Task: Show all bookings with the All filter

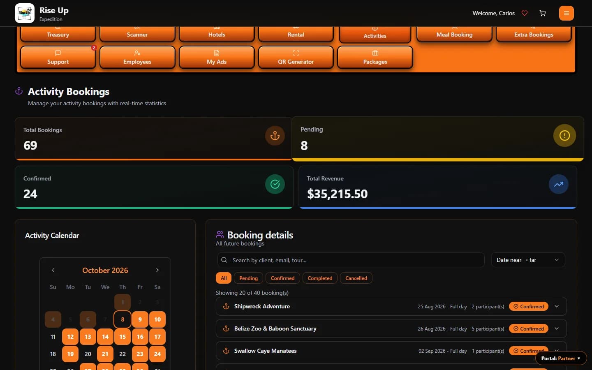Action: (224, 278)
